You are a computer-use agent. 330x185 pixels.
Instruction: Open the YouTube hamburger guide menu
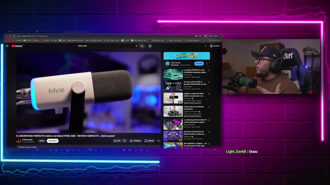pyautogui.click(x=7, y=46)
